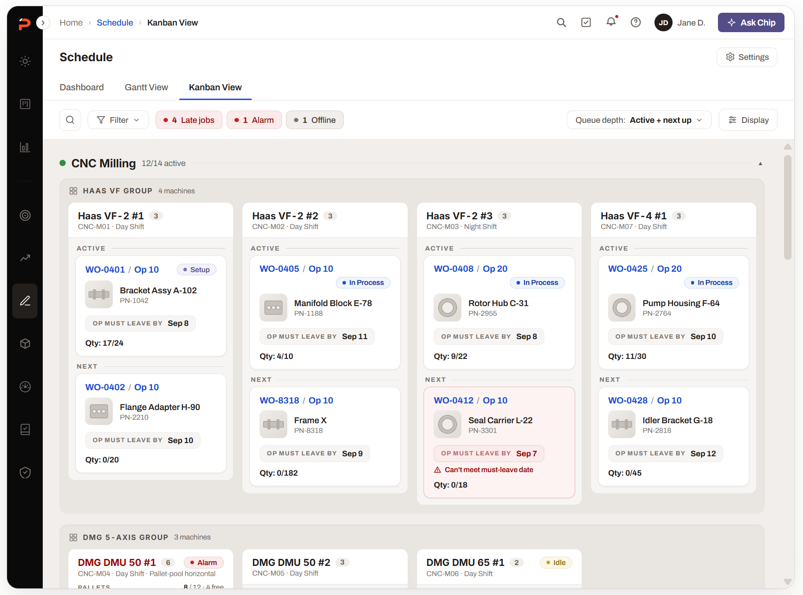The height and width of the screenshot is (595, 803).
Task: Open the bar chart sidebar icon
Action: pyautogui.click(x=25, y=147)
